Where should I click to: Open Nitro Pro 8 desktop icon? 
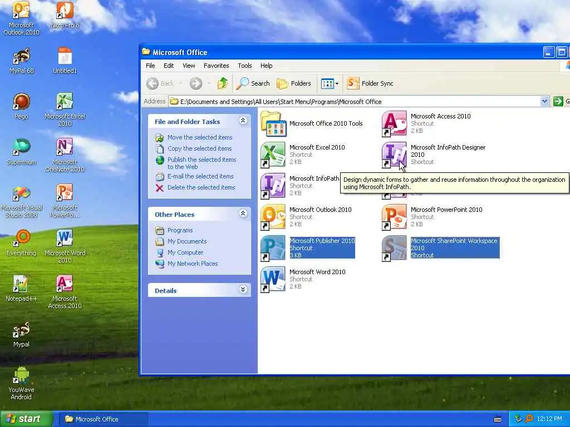pyautogui.click(x=65, y=15)
